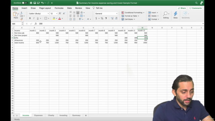Toggle underline formatting
Viewport: 215px width, 121px height.
(38, 18)
